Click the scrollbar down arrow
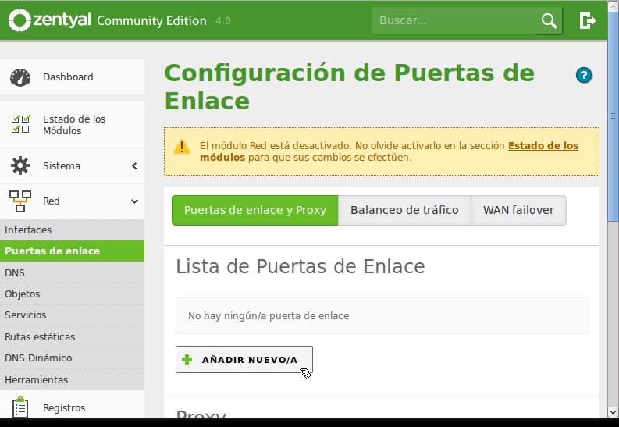This screenshot has height=427, width=619. (613, 412)
